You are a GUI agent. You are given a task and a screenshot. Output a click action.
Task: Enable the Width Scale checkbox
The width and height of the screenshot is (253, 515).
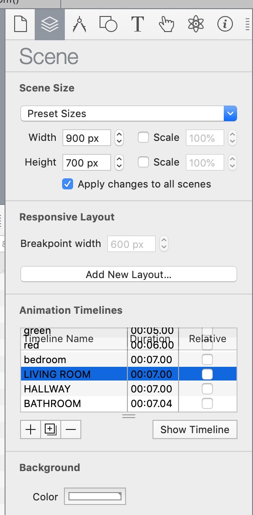(x=143, y=137)
